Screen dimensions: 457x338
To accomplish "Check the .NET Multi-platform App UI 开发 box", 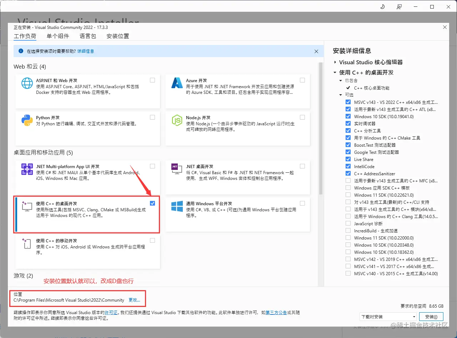I will click(x=152, y=166).
